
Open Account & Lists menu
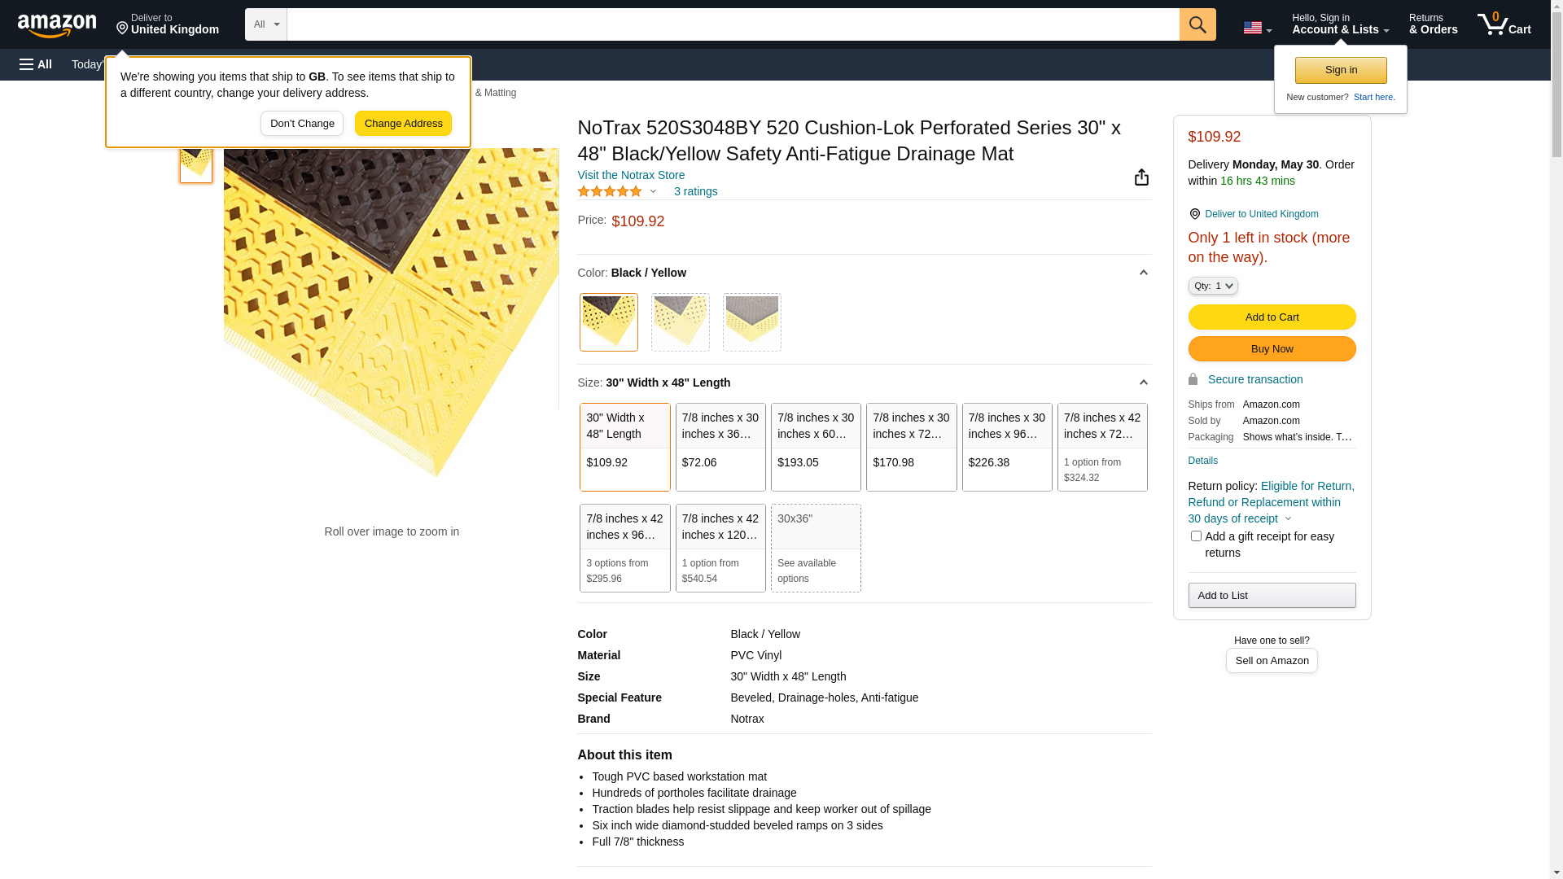pos(1340,24)
